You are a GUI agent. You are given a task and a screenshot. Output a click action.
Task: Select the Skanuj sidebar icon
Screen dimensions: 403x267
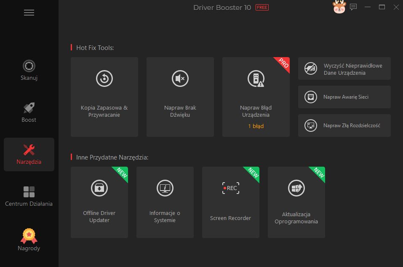[29, 71]
